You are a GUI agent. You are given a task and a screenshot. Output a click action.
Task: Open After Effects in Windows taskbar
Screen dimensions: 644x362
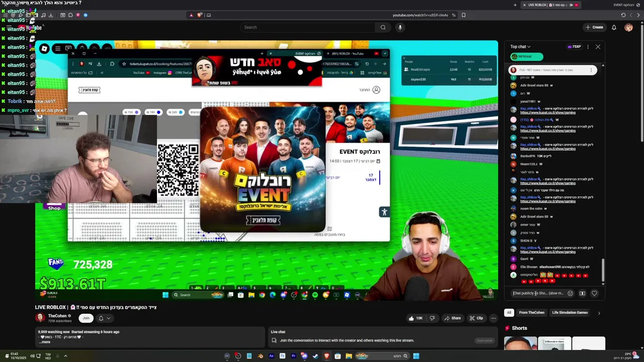271,356
